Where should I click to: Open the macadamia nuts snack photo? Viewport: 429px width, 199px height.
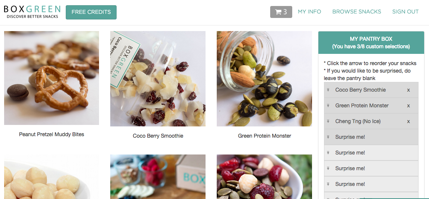pyautogui.click(x=52, y=177)
